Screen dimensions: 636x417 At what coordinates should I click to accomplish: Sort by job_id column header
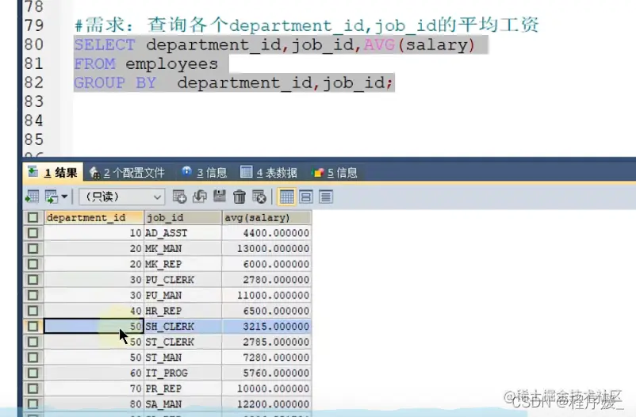click(x=183, y=218)
